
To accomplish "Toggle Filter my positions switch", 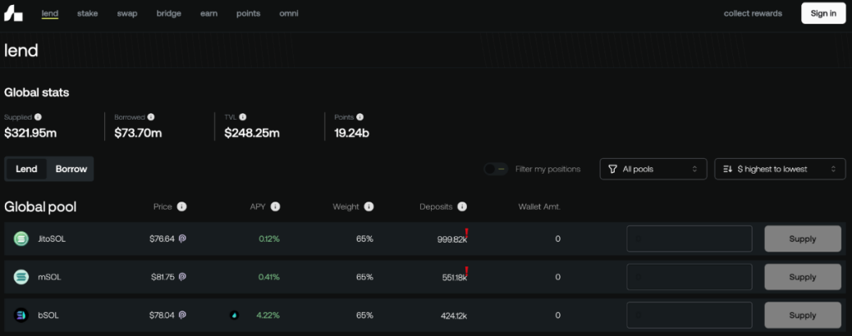I will [x=495, y=169].
